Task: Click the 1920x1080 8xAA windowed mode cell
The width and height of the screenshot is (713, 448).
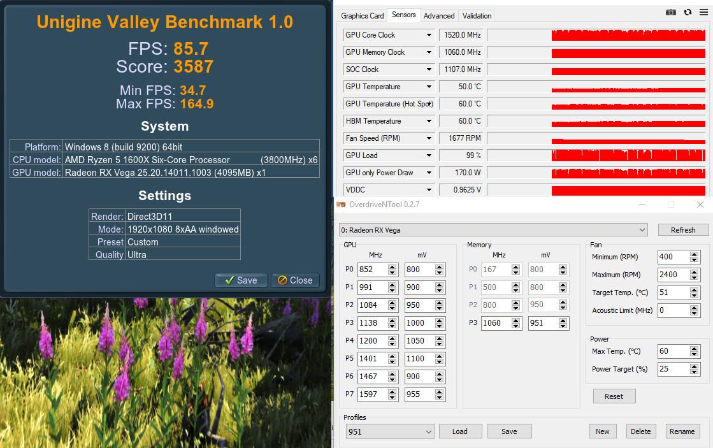Action: tap(183, 229)
